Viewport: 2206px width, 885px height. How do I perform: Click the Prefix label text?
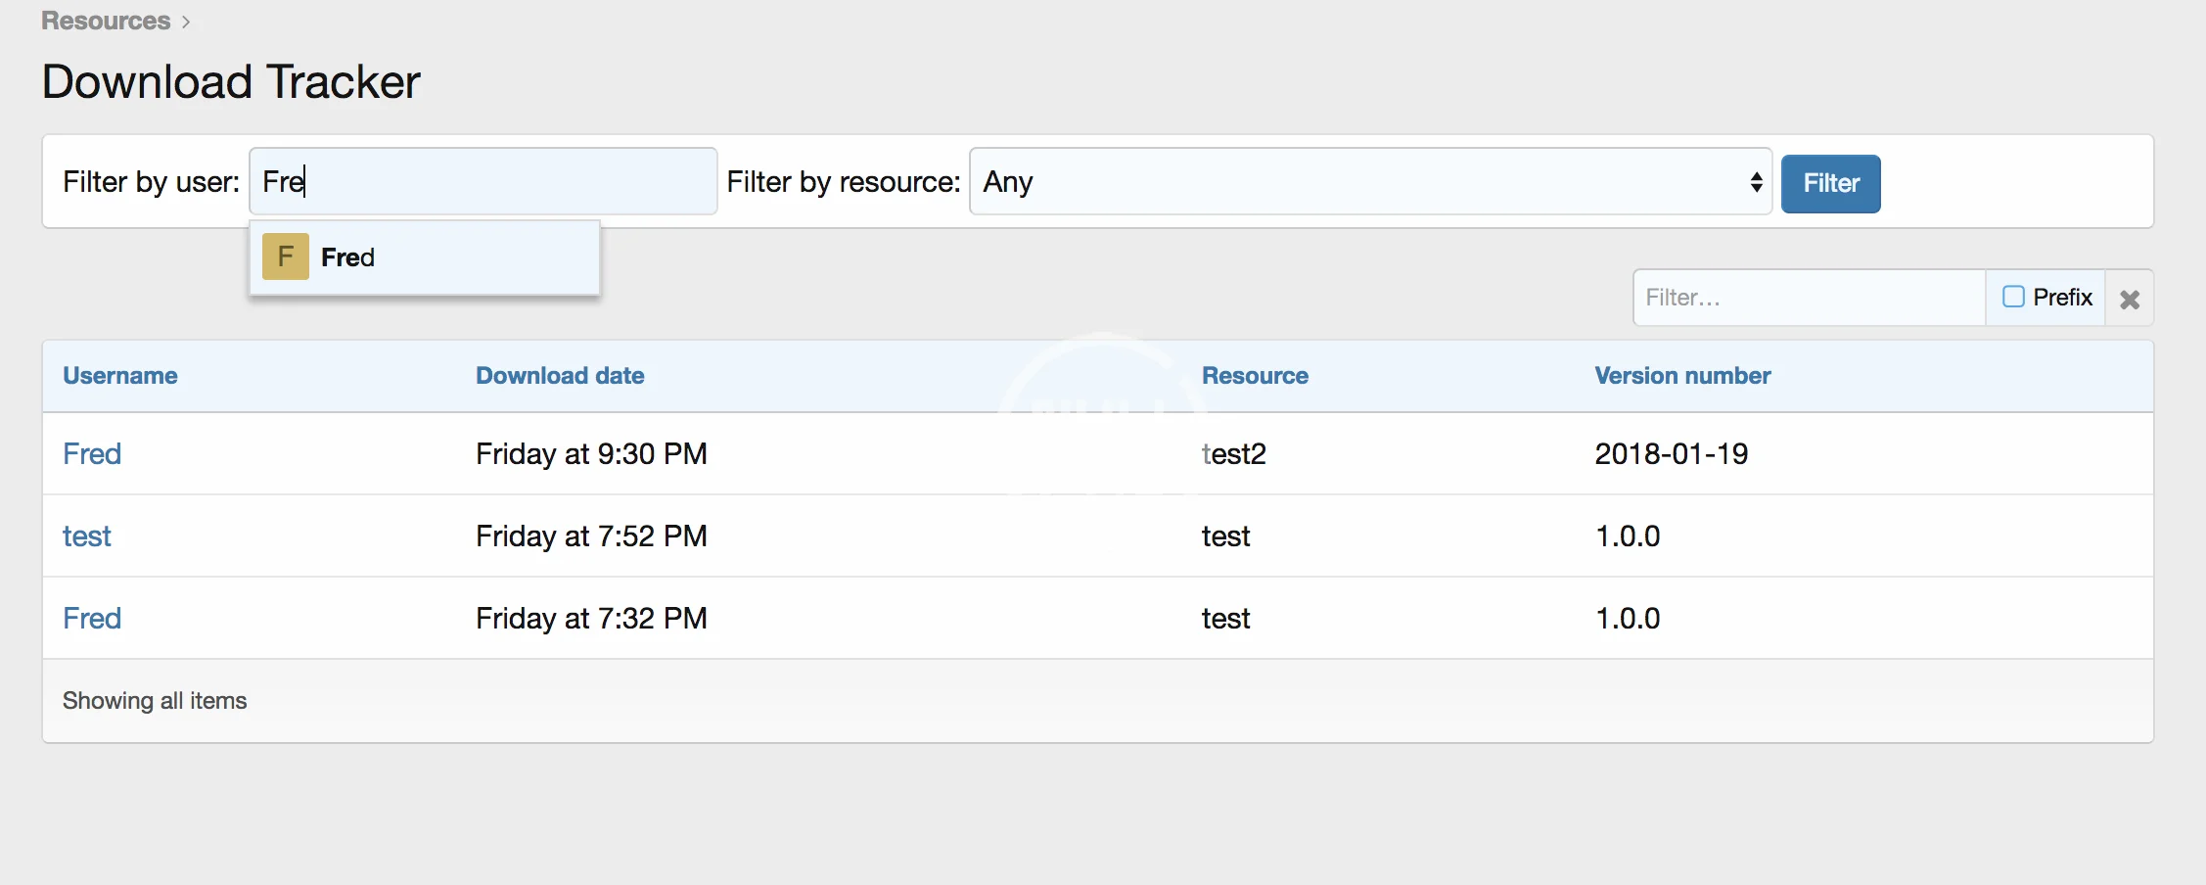tap(2062, 298)
